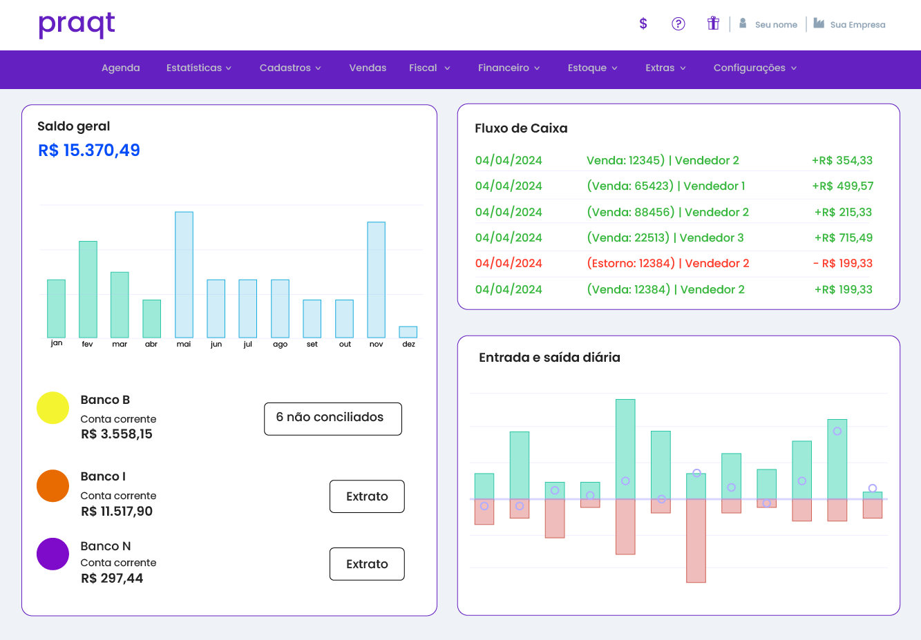Screen dimensions: 921x640
Task: Open the Financeiro menu
Action: pyautogui.click(x=509, y=68)
